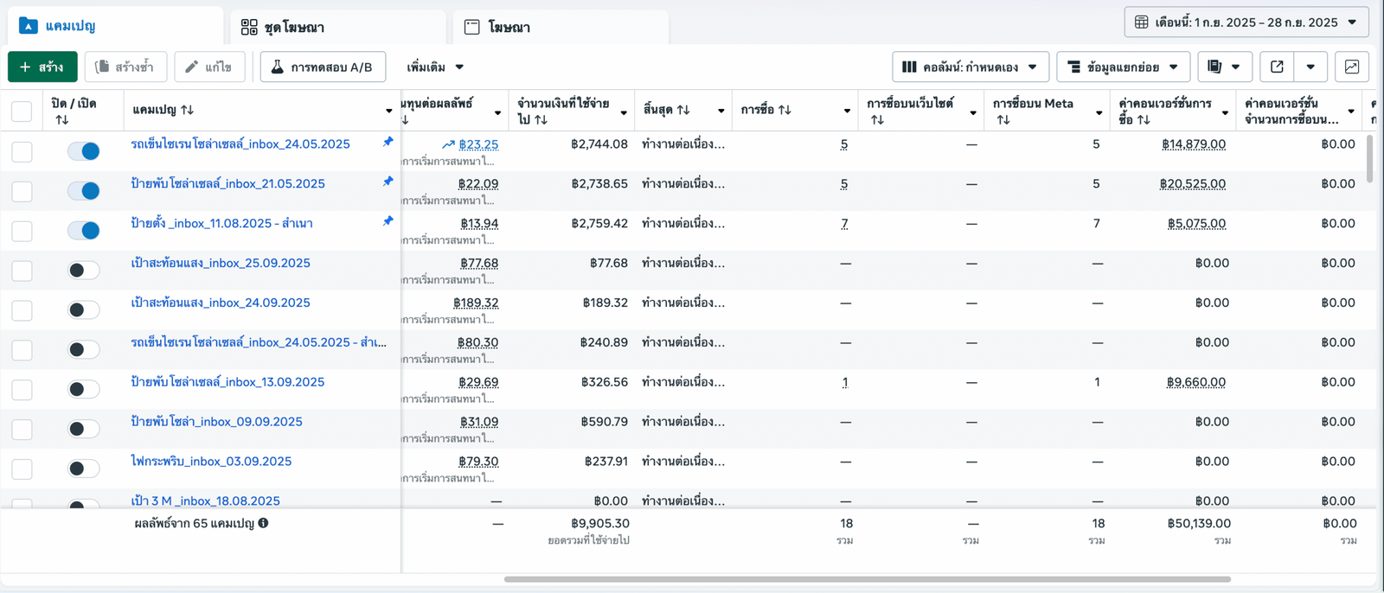Screen dimensions: 1384x593
Task: Click the export/share icon button
Action: tap(1277, 67)
